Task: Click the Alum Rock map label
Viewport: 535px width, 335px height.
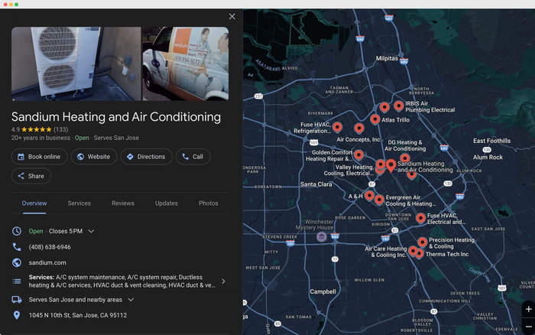Action: (x=488, y=158)
